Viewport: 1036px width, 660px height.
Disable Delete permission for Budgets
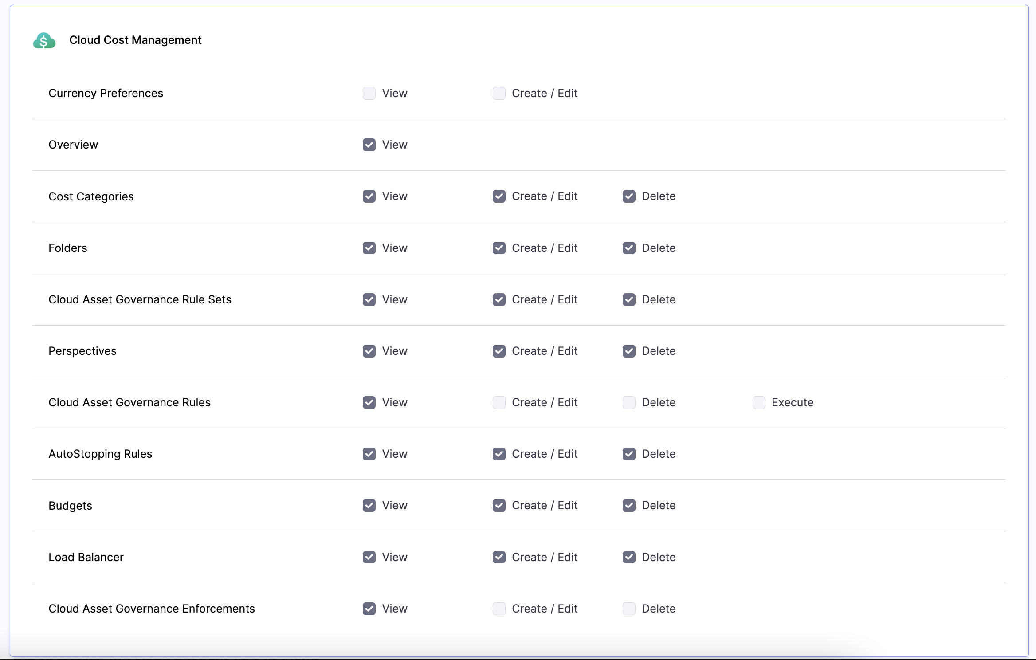[x=629, y=505]
